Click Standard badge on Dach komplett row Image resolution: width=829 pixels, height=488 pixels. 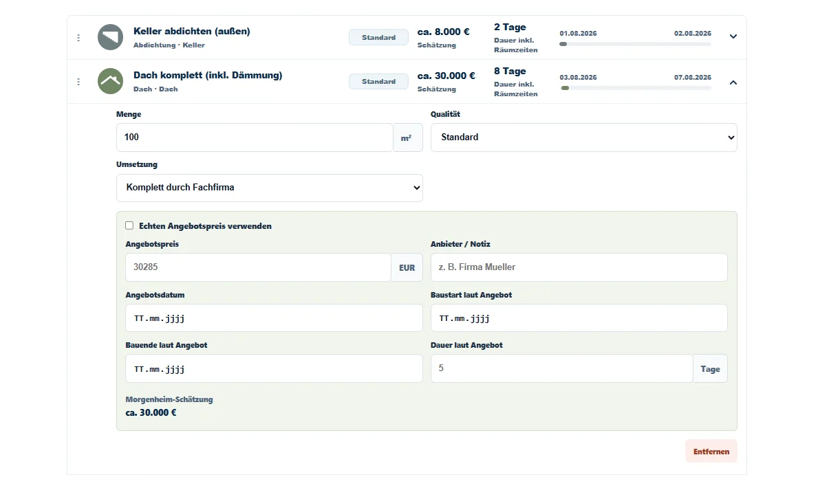(378, 82)
